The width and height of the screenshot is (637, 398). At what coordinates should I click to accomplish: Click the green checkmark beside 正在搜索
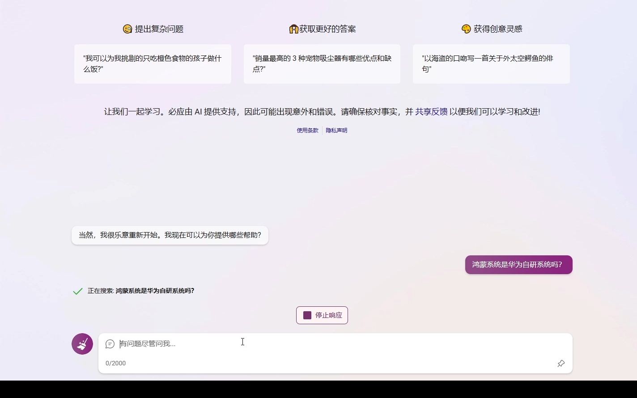coord(77,291)
